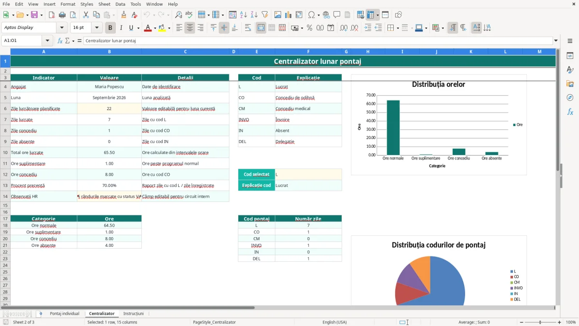Toggle Italic formatting
The height and width of the screenshot is (326, 579).
pos(121,28)
